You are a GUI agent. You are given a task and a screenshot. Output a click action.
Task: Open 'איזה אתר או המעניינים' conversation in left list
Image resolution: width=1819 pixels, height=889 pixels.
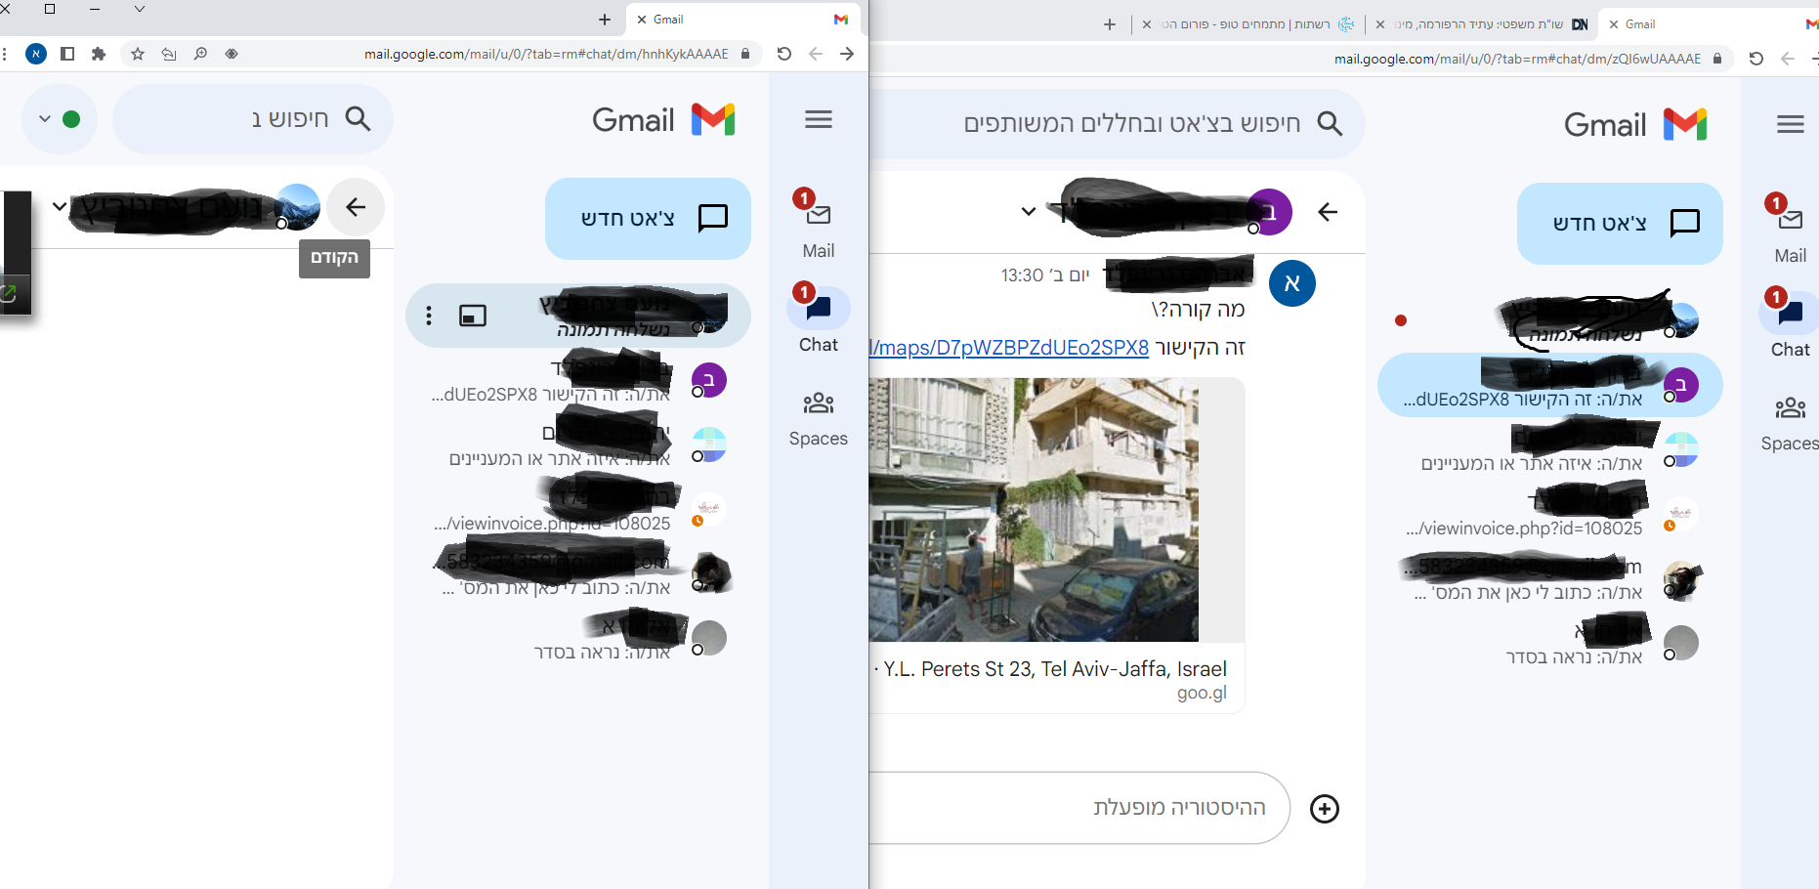[578, 444]
